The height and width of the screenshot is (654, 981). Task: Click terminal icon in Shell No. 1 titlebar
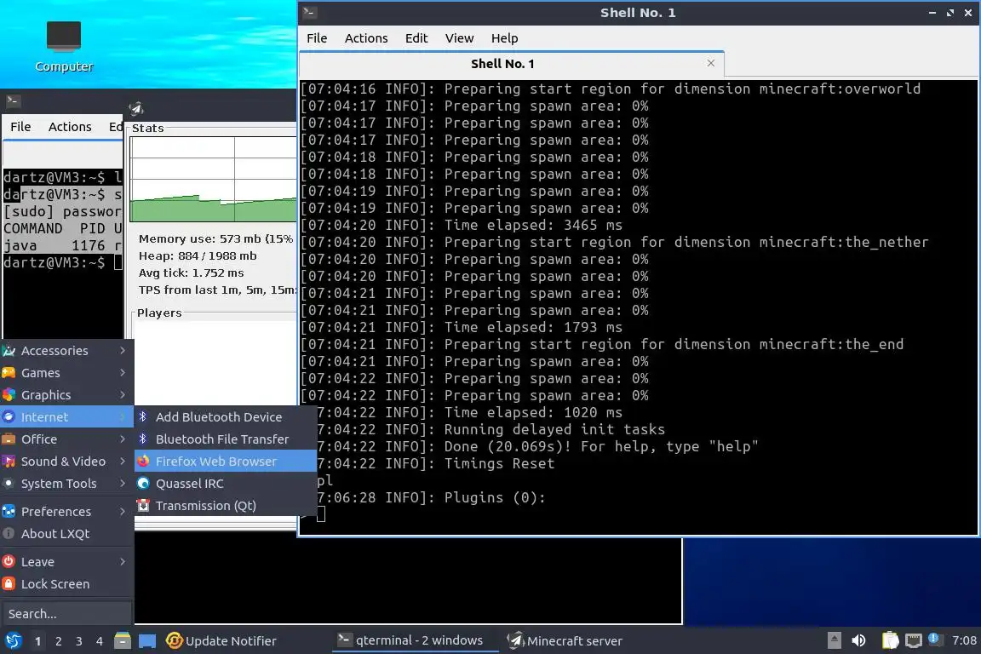(x=309, y=12)
